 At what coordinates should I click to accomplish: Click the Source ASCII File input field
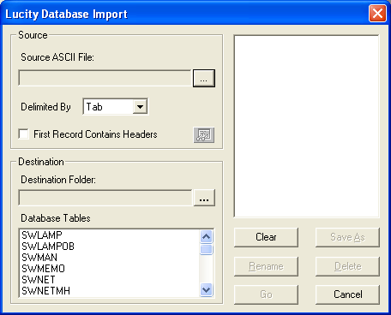tap(105, 78)
